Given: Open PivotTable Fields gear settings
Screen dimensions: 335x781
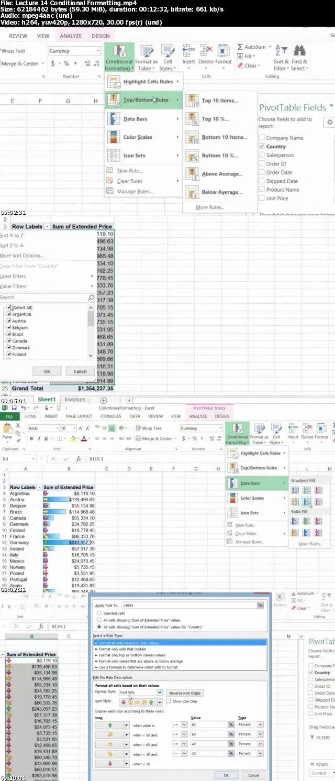Looking at the screenshot, I should [x=330, y=122].
